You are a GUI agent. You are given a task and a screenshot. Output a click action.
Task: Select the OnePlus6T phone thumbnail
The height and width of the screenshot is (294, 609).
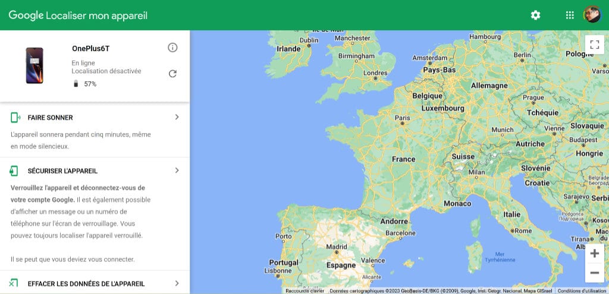tap(34, 65)
